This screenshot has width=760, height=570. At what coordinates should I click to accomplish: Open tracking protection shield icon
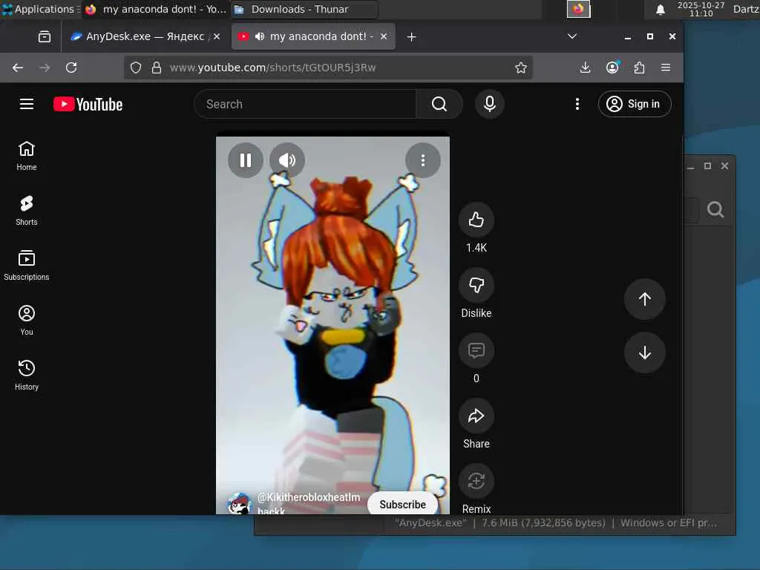point(136,68)
